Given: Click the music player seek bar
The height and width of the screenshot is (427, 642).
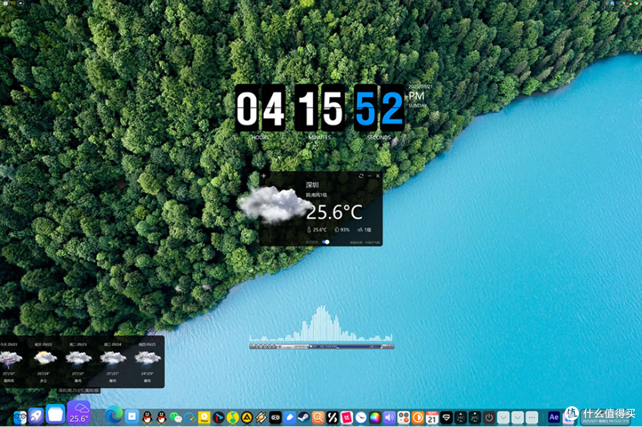Looking at the screenshot, I should (345, 347).
